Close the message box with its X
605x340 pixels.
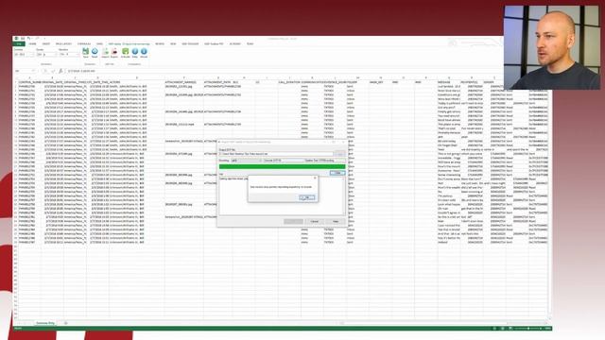pos(315,178)
